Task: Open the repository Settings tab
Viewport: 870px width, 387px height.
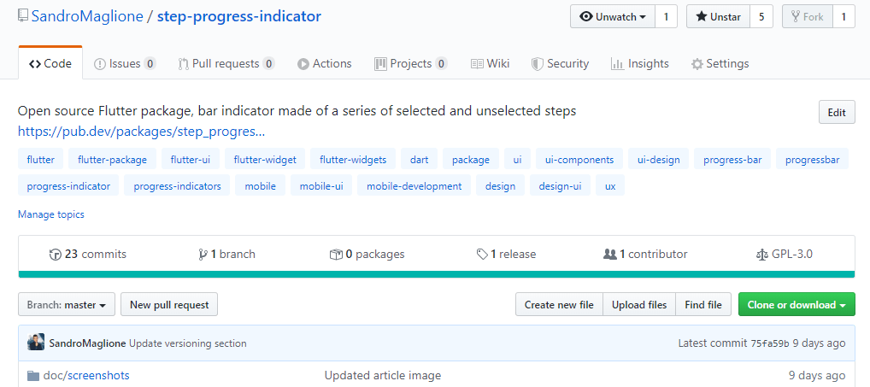Action: click(x=720, y=64)
